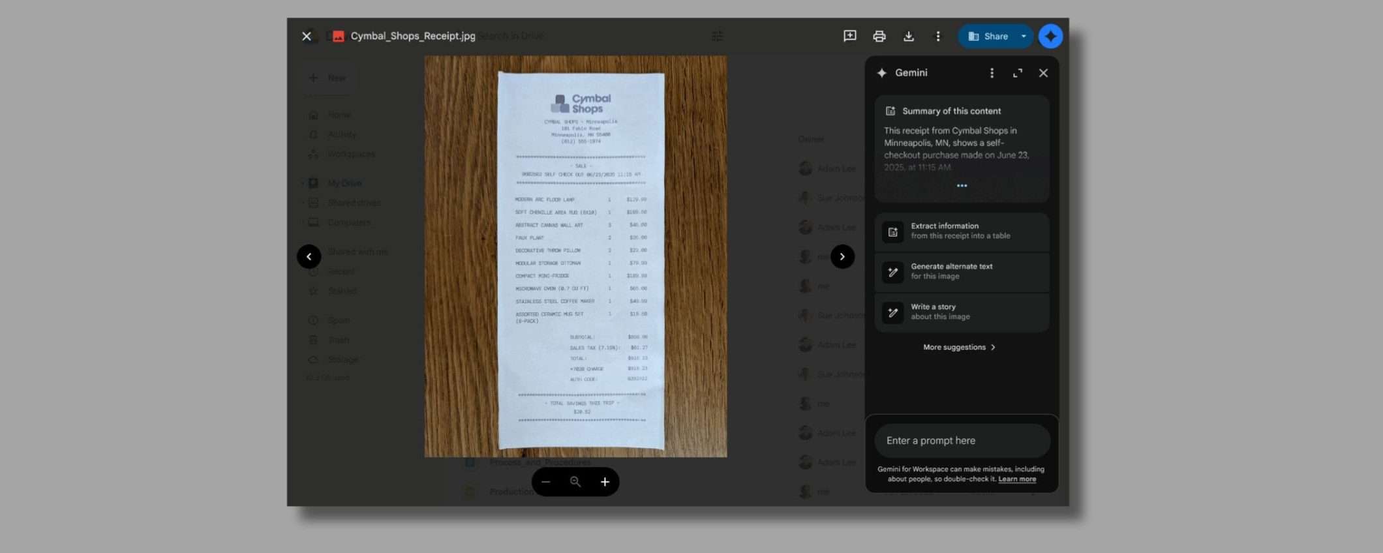Image resolution: width=1383 pixels, height=553 pixels.
Task: Go to the previous file
Action: coord(309,256)
